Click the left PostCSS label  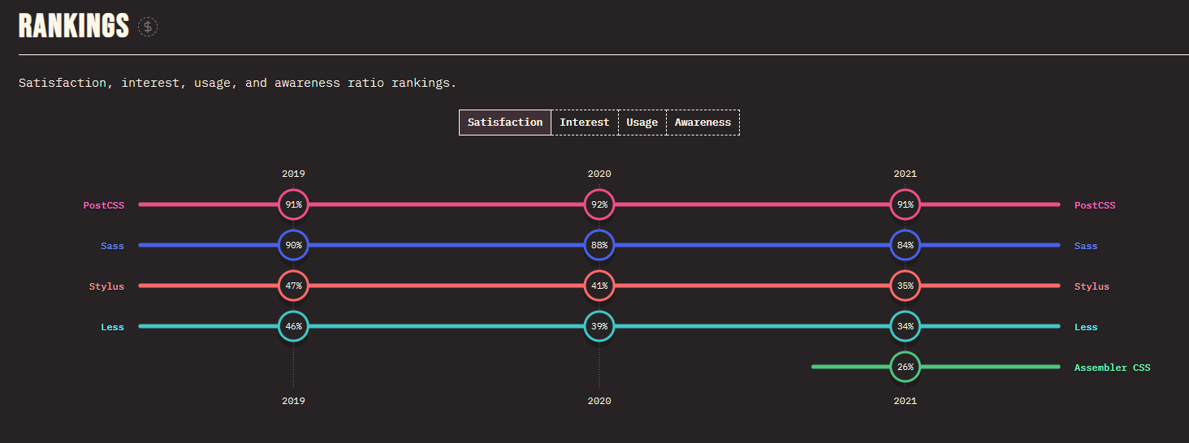click(104, 205)
